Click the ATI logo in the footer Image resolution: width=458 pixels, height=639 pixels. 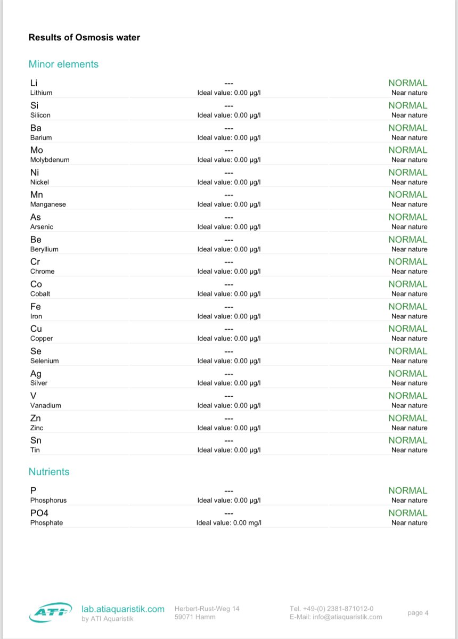click(x=51, y=613)
